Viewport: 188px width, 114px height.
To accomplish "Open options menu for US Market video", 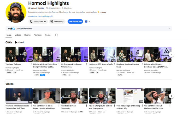I will point(170,106).
